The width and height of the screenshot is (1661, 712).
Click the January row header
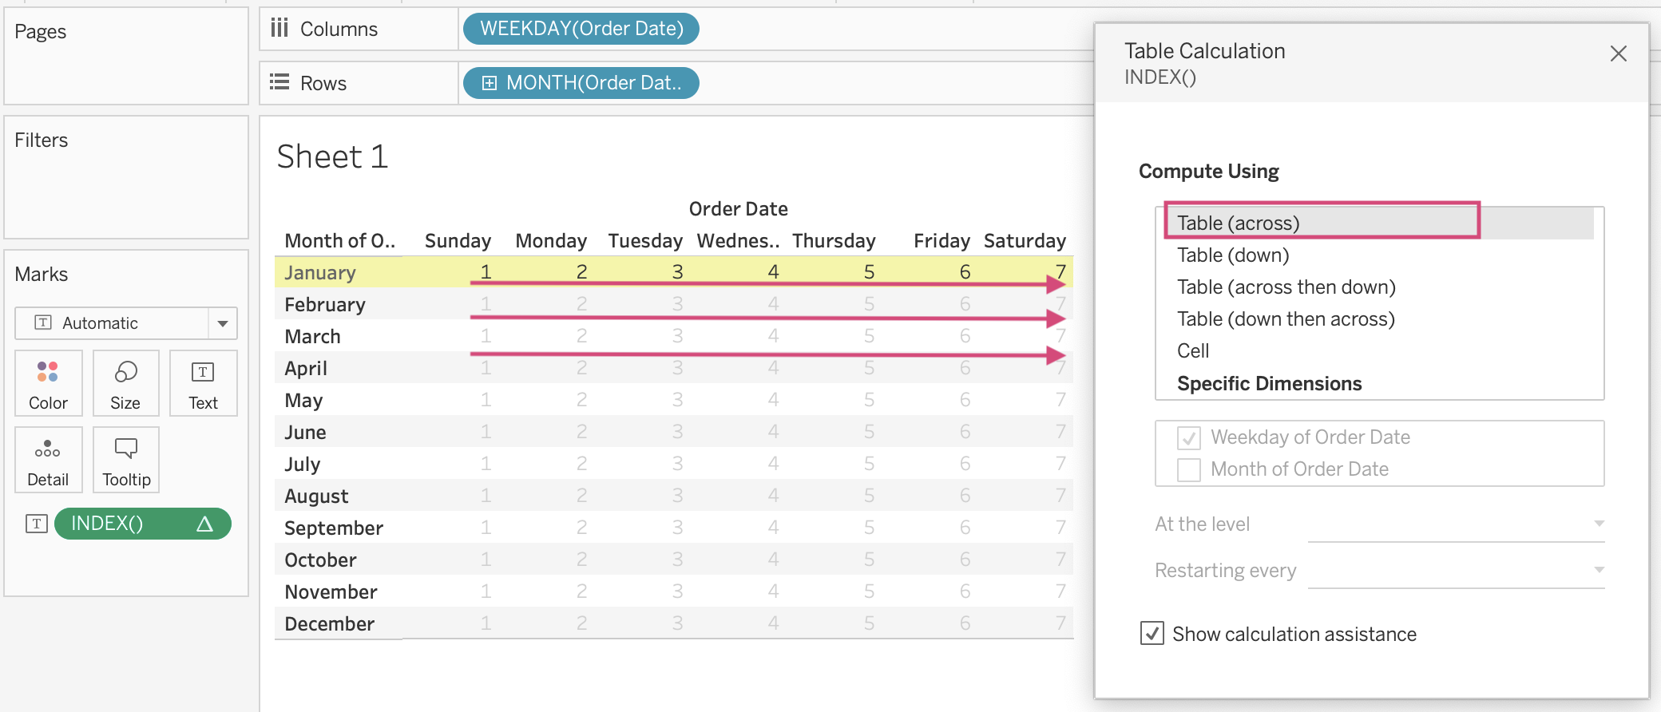[320, 273]
